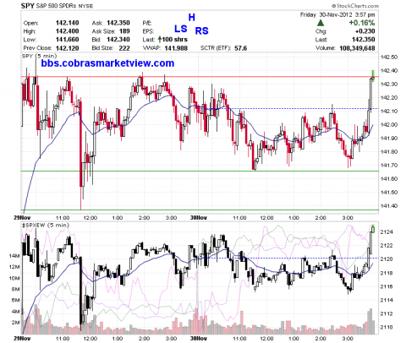Click the blue RS right-shoulder annotation

(x=202, y=30)
